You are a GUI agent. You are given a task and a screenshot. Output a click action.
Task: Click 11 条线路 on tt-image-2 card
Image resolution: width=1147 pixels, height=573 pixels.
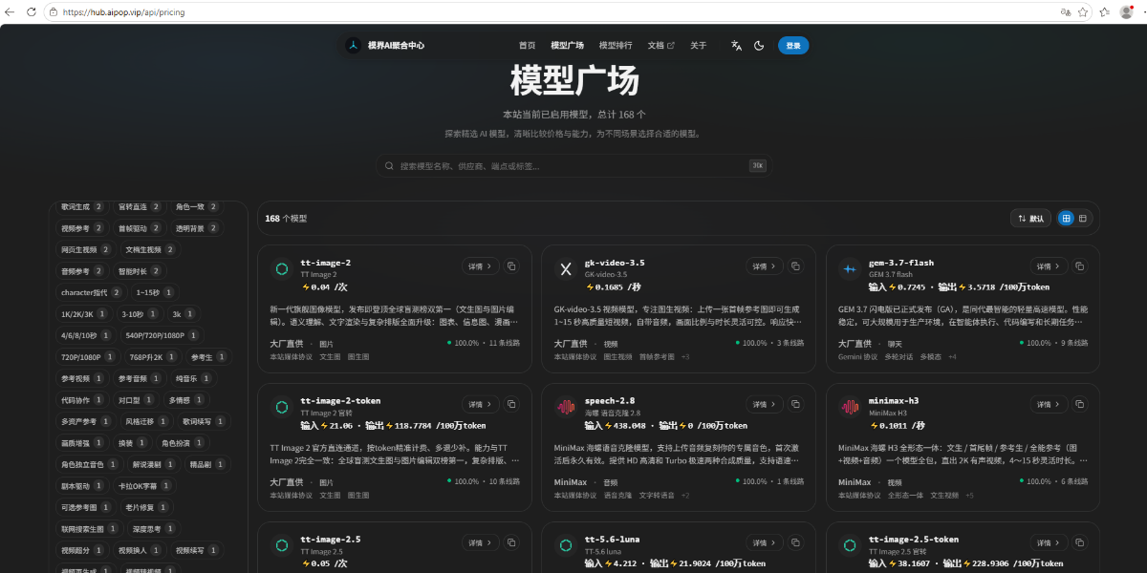[505, 343]
